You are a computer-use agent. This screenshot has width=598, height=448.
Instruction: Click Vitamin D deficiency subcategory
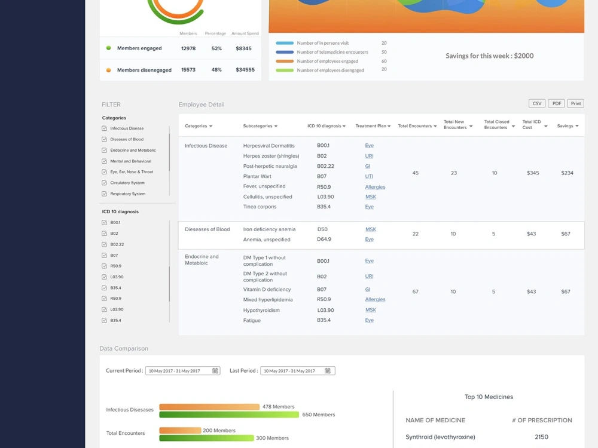coord(267,290)
